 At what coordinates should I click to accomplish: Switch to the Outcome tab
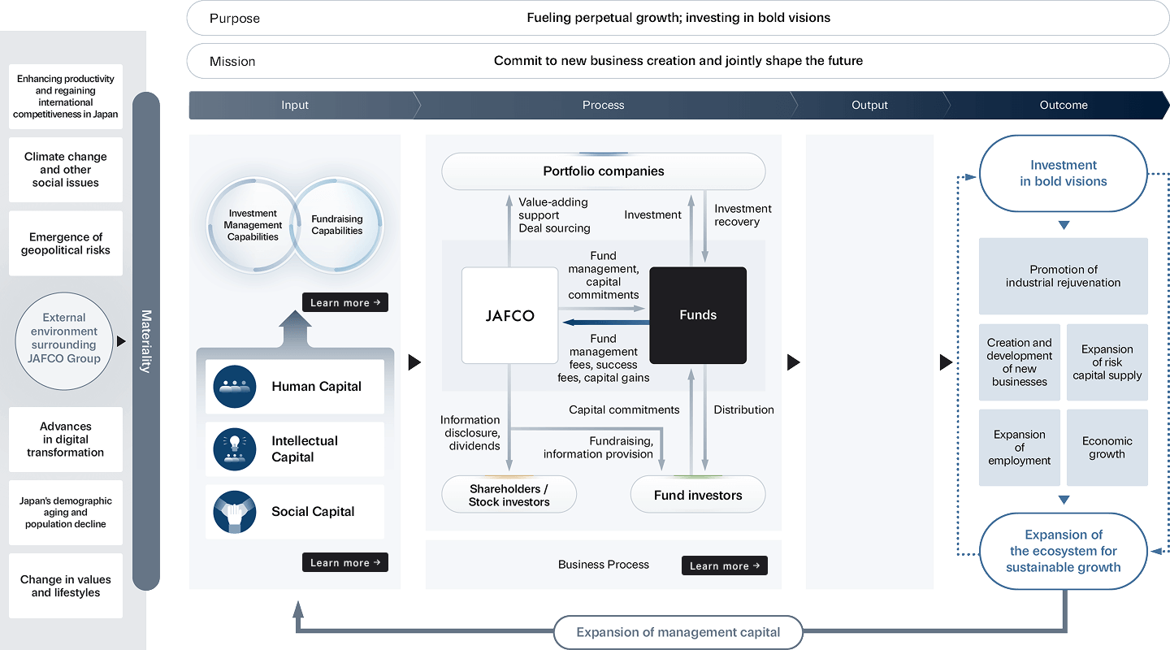pyautogui.click(x=1063, y=105)
